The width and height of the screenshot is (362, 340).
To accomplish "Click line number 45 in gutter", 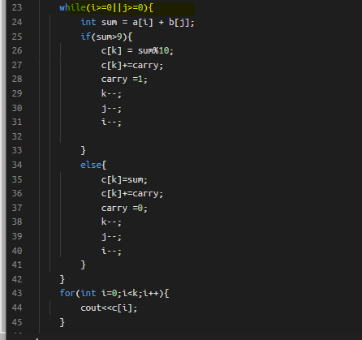I will [x=17, y=322].
